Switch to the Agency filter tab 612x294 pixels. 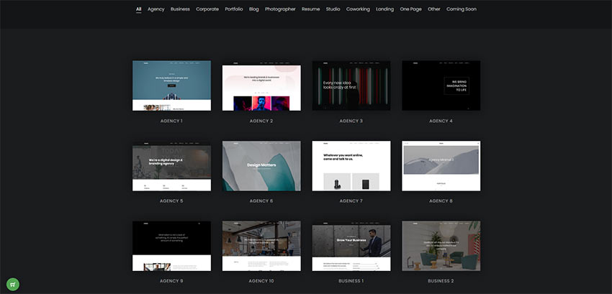click(x=156, y=9)
